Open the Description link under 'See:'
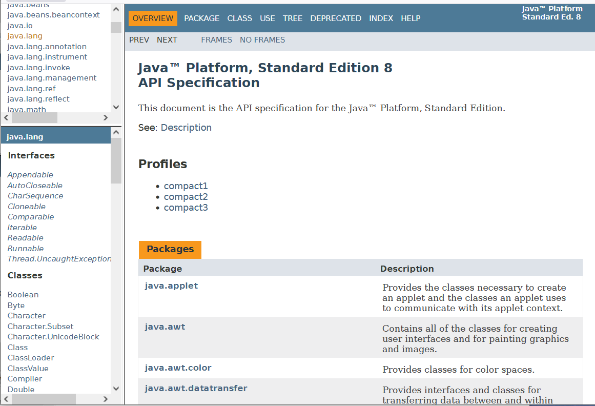Image resolution: width=595 pixels, height=406 pixels. [x=186, y=127]
